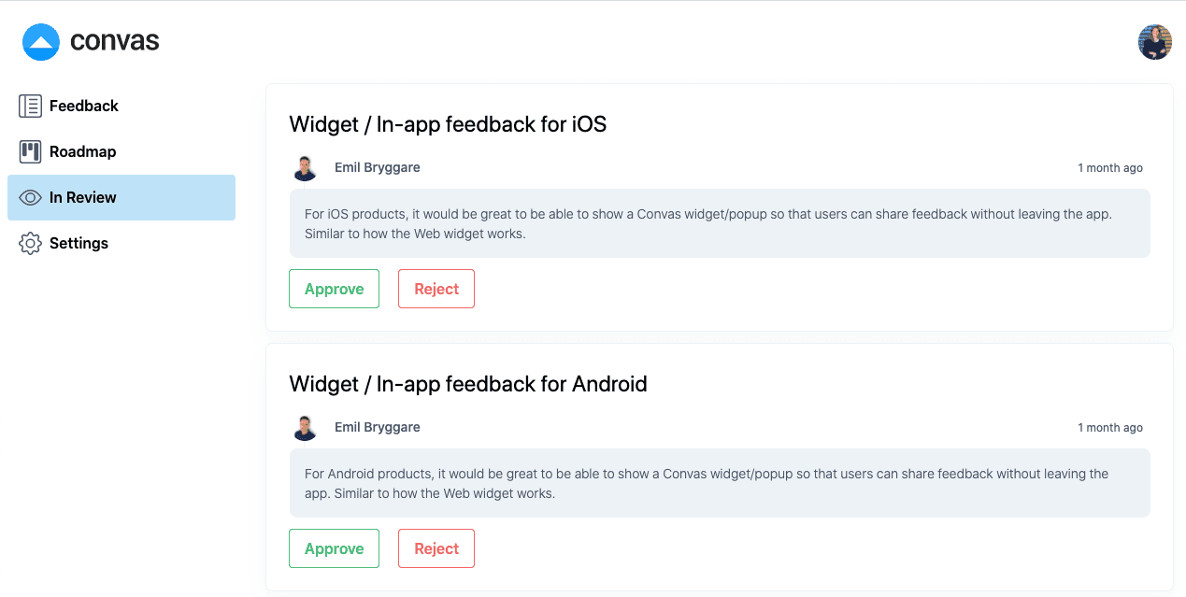The width and height of the screenshot is (1186, 597).
Task: Click the Settings gear icon
Action: coord(30,244)
